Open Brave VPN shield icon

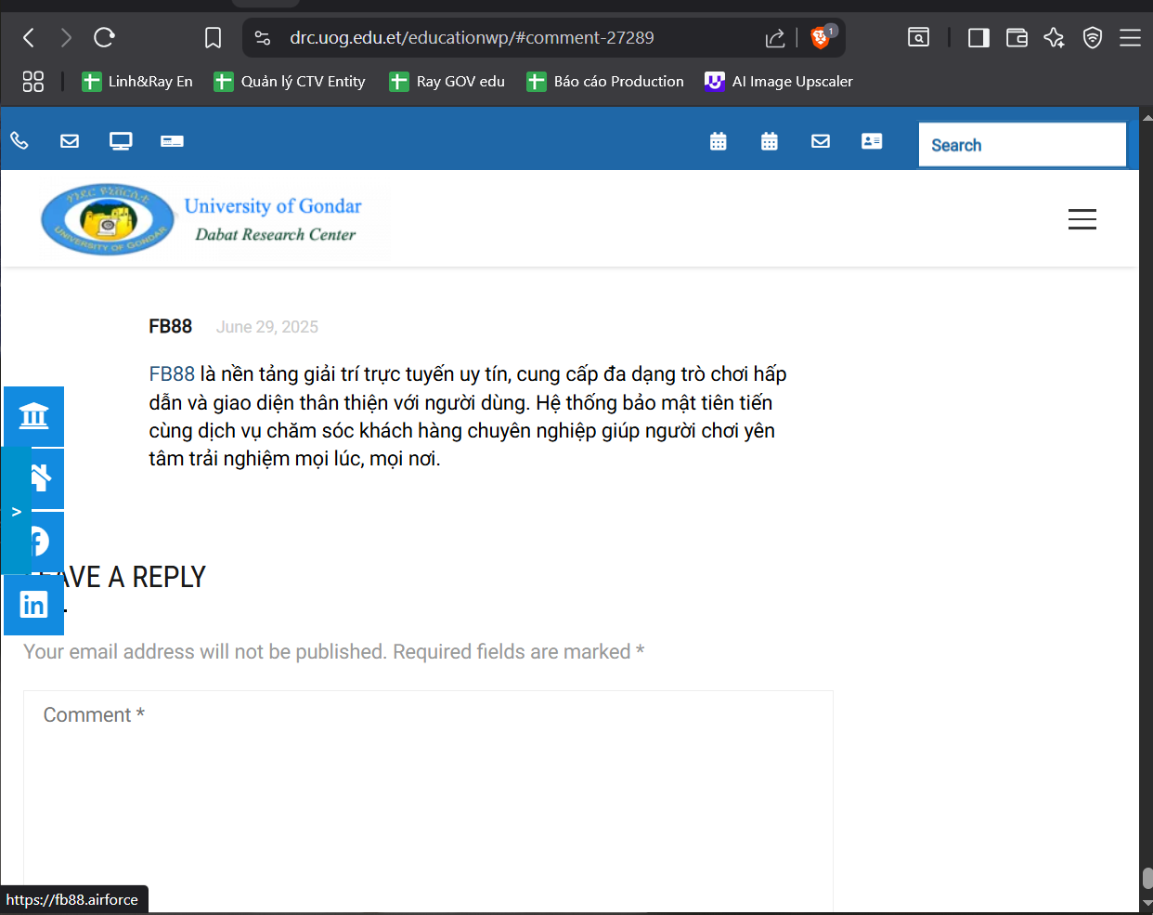pos(1093,37)
